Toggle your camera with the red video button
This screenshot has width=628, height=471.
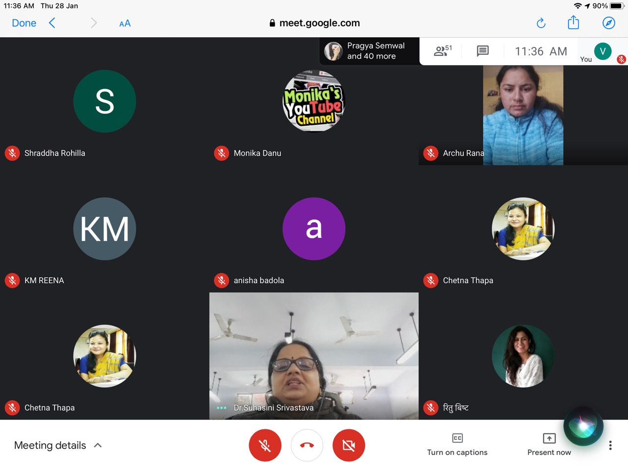[349, 445]
